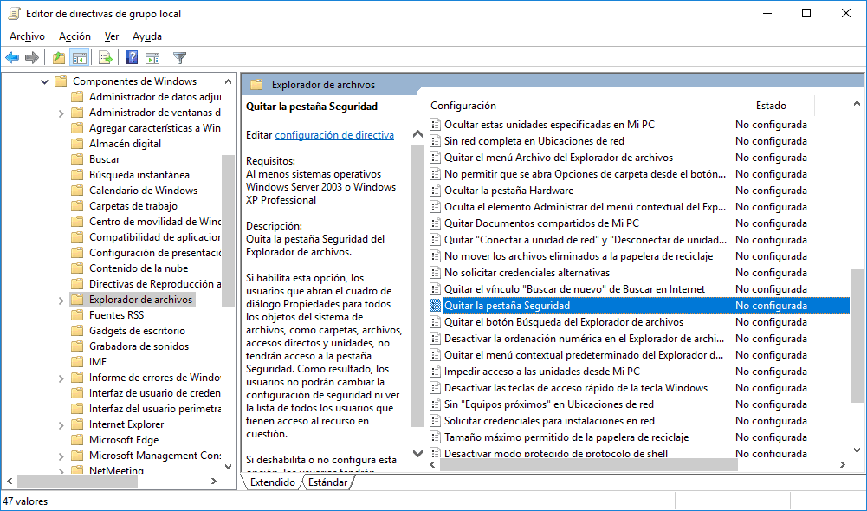Select 'Sin "Equipos próximos" en Ubicaciones de red'
Screen dimensions: 867x511
click(x=549, y=404)
